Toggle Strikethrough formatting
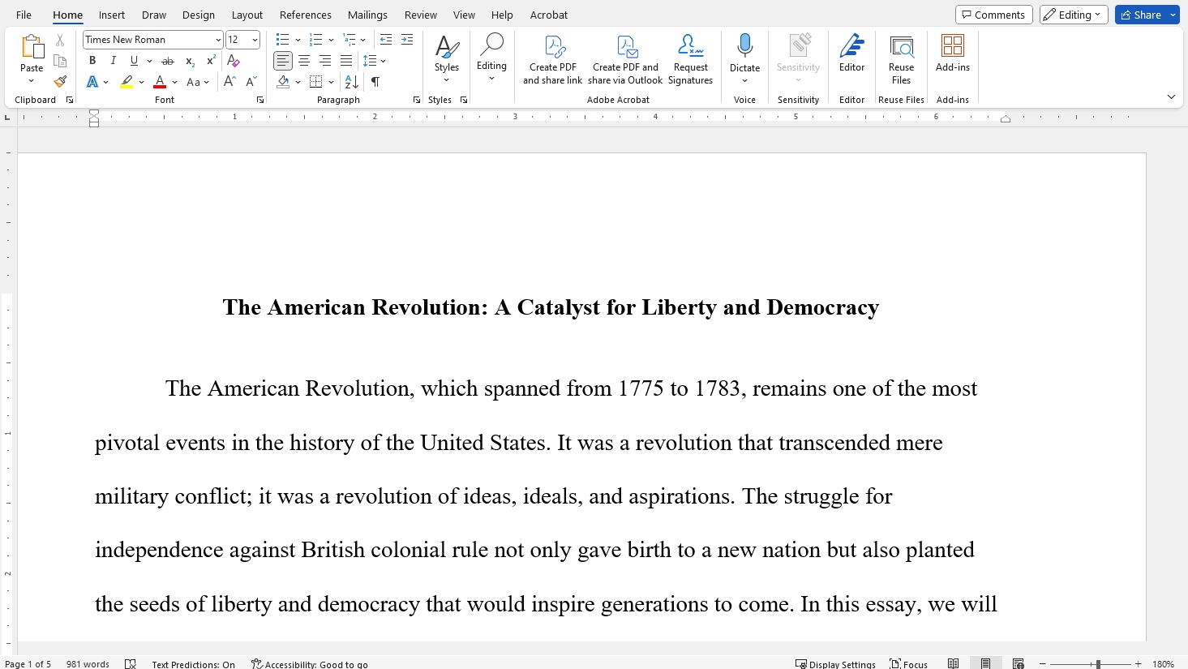This screenshot has height=669, width=1188. pyautogui.click(x=168, y=61)
